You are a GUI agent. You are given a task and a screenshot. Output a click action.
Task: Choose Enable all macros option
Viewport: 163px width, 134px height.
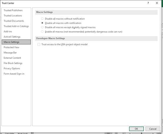tap(42, 32)
